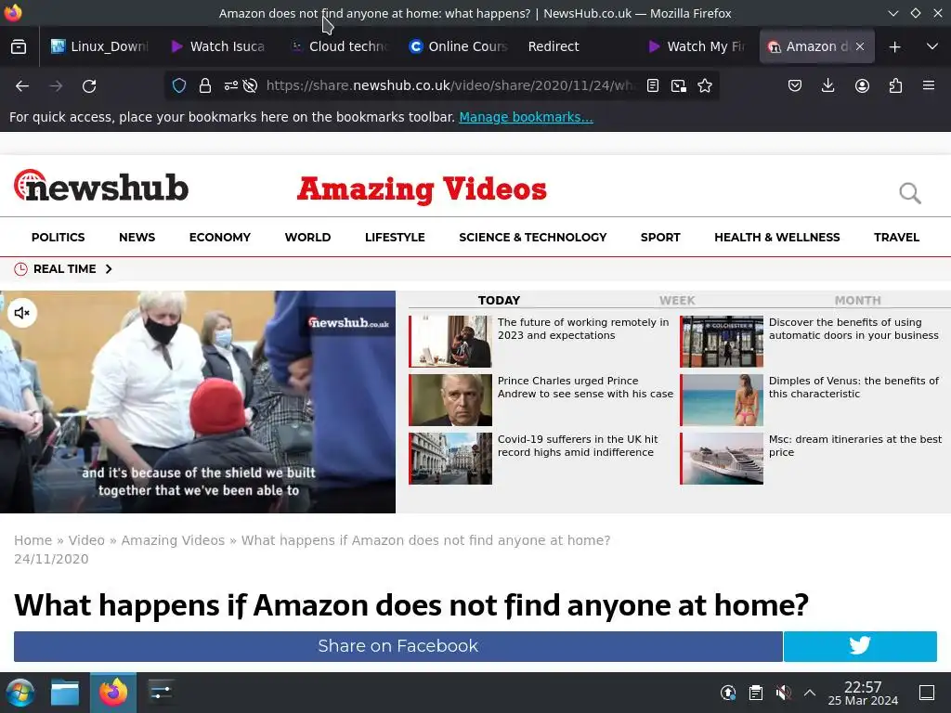Open Firefox View tab overview
Screen dimensions: 951x713
click(x=19, y=46)
